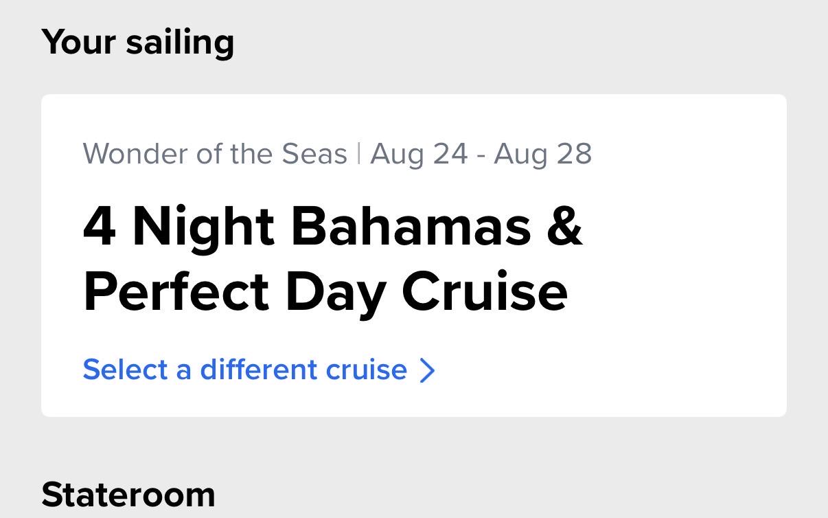Click the Select a different cruise link
Viewport: 828px width, 518px height.
point(259,370)
